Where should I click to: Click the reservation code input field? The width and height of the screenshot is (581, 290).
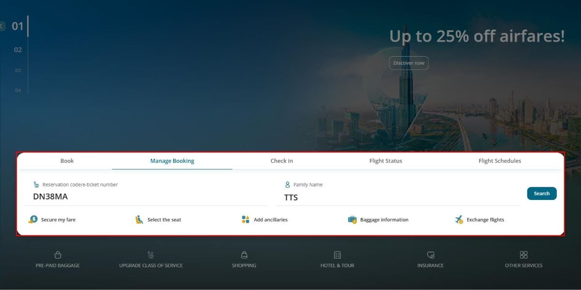click(x=145, y=197)
